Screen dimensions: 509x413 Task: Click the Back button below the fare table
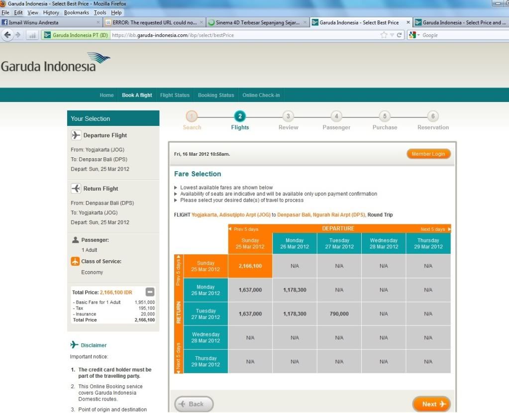pyautogui.click(x=194, y=404)
